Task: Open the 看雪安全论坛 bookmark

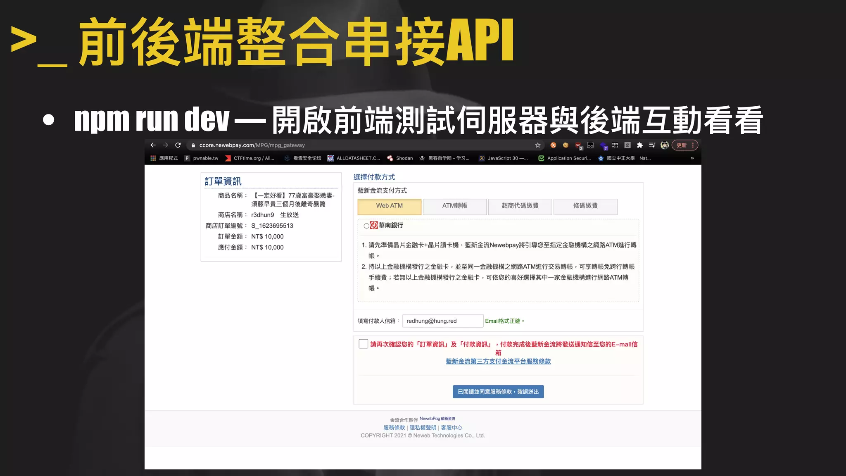Action: 303,158
